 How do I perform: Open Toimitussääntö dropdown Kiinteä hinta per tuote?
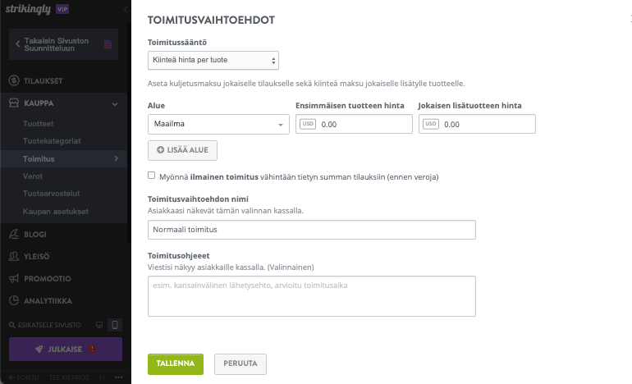coord(213,60)
